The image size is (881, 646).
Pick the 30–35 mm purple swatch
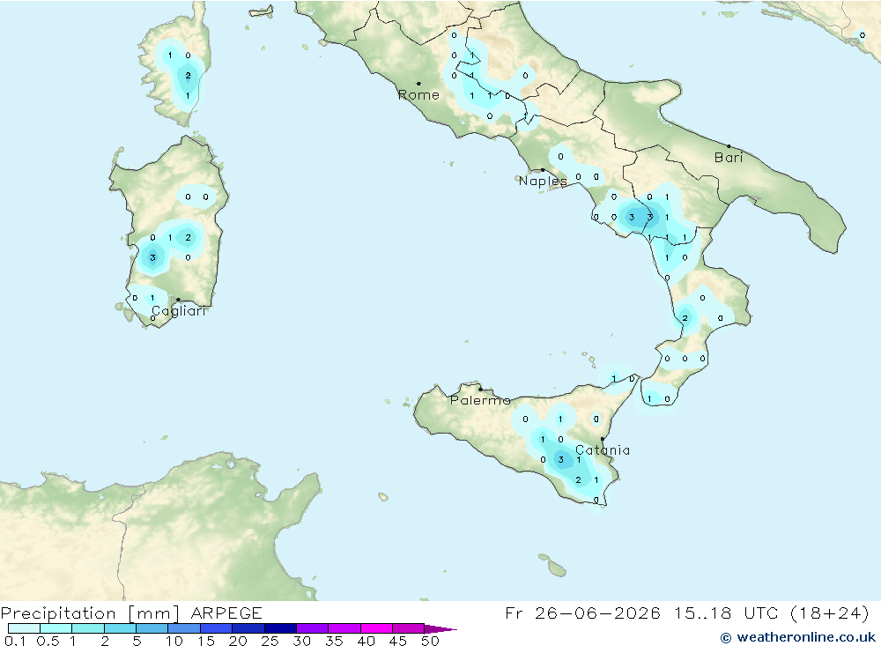312,628
